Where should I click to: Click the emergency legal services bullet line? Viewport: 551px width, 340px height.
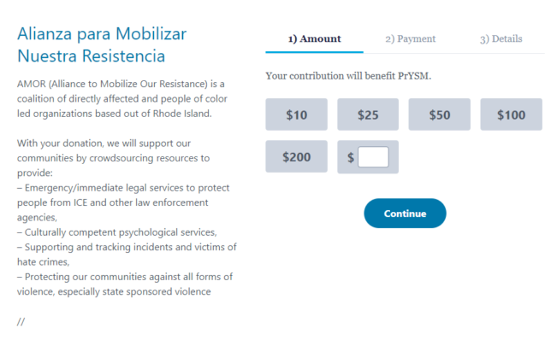[123, 202]
